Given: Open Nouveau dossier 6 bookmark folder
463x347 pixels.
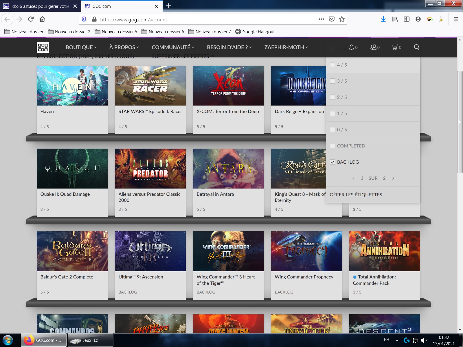Looking at the screenshot, I should click(x=163, y=32).
